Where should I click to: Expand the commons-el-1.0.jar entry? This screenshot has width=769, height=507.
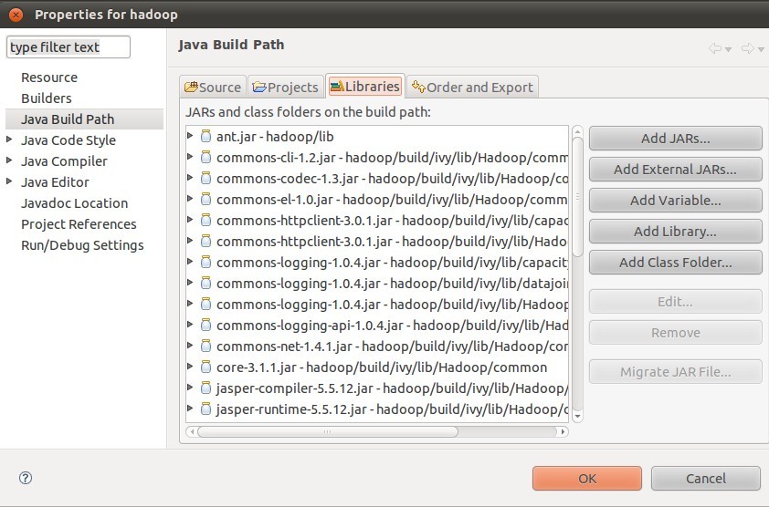pos(190,199)
